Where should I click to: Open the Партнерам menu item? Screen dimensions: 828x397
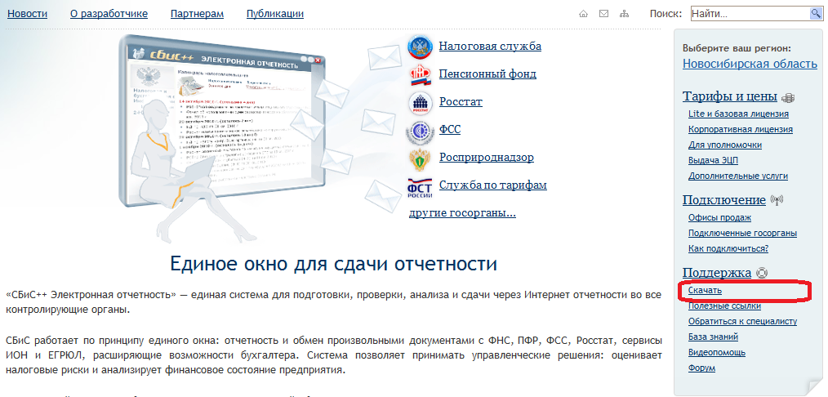coord(197,14)
